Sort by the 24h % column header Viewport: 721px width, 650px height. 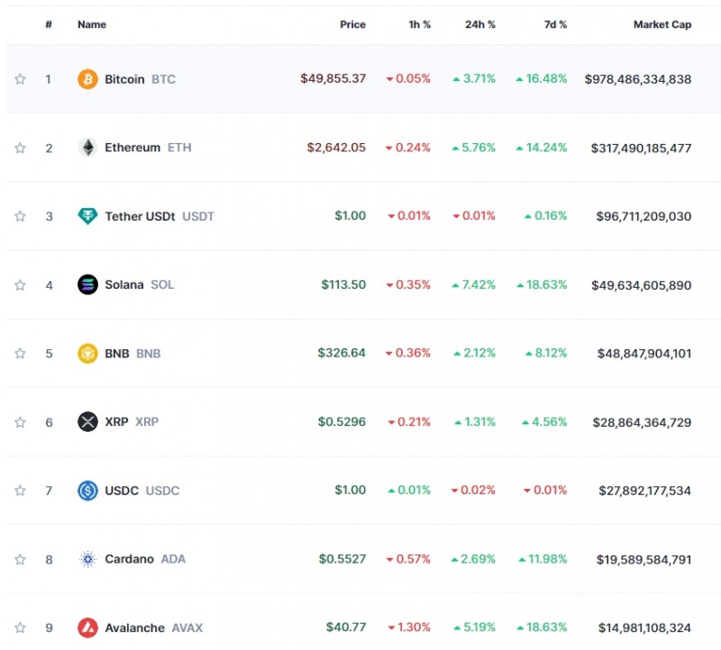tap(479, 24)
